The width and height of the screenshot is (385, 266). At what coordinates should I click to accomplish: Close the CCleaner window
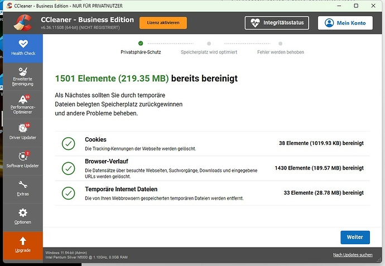click(373, 6)
